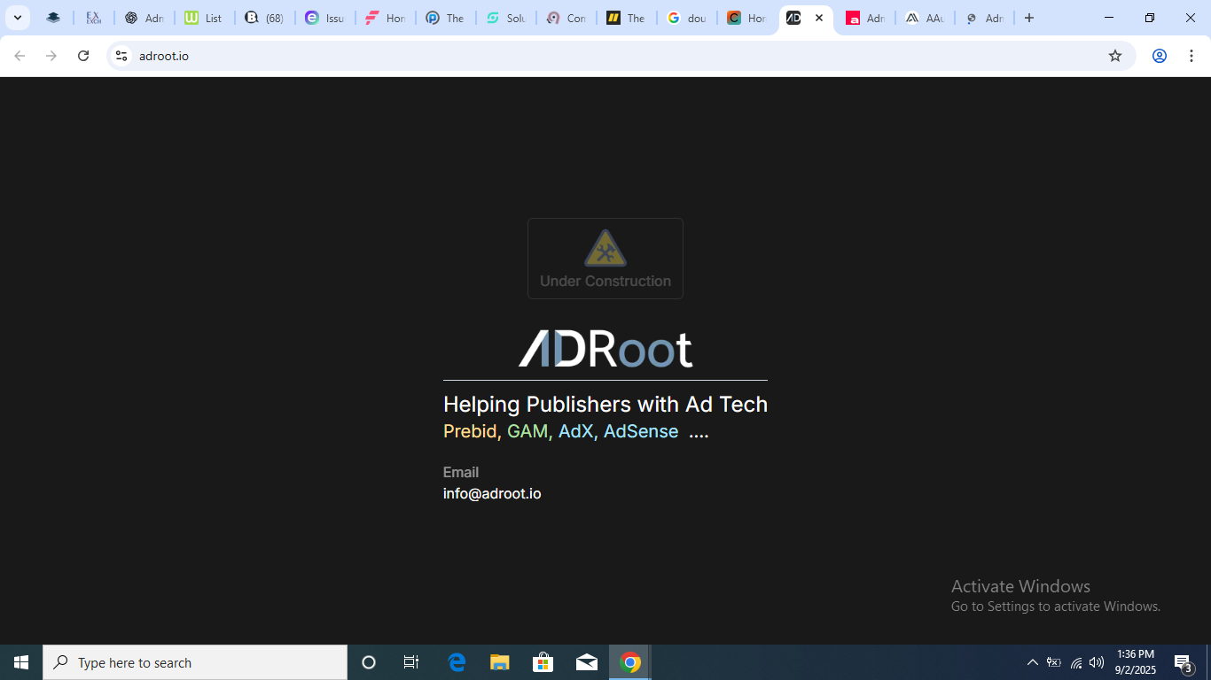Open a new tab with plus button
Image resolution: width=1211 pixels, height=680 pixels.
(x=1029, y=18)
